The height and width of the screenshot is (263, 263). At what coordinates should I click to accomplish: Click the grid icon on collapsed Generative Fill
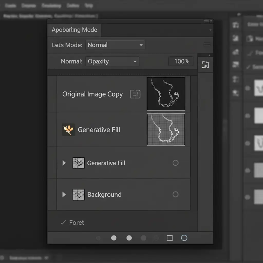pyautogui.click(x=79, y=163)
